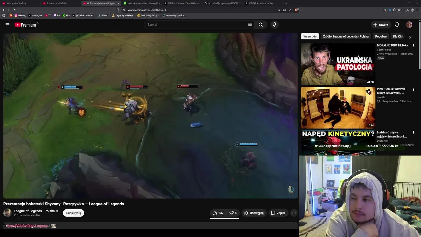421x237 pixels.
Task: Open the YT bookmark
Action: tap(48, 15)
